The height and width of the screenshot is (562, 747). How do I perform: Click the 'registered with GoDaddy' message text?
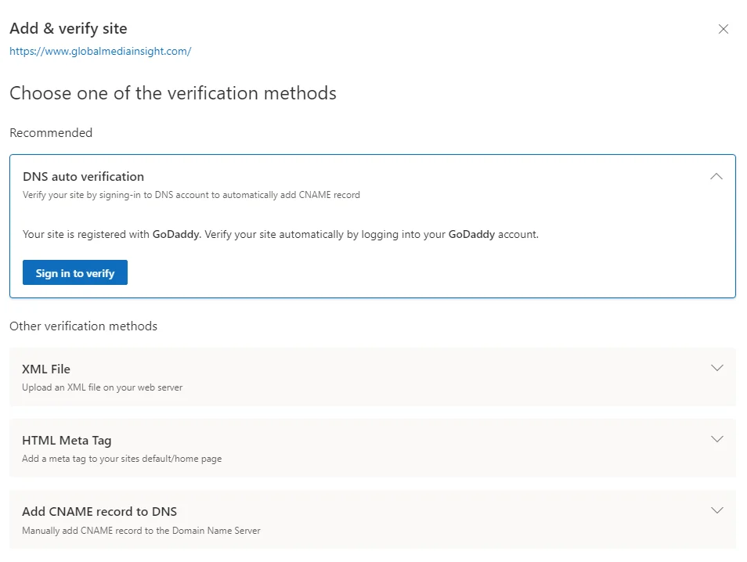pos(280,234)
